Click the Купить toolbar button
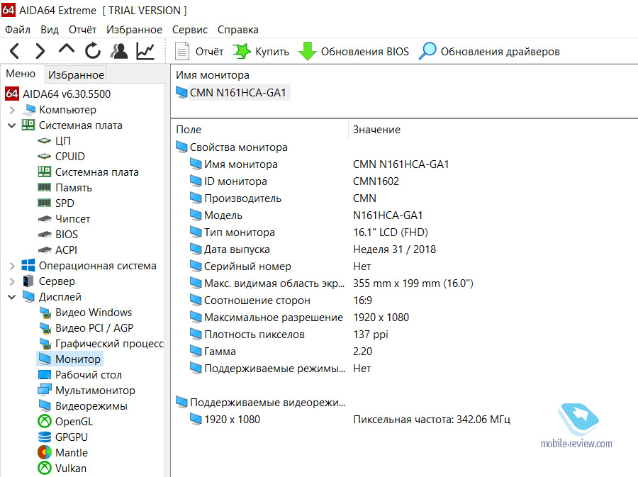This screenshot has width=638, height=477. pyautogui.click(x=261, y=52)
